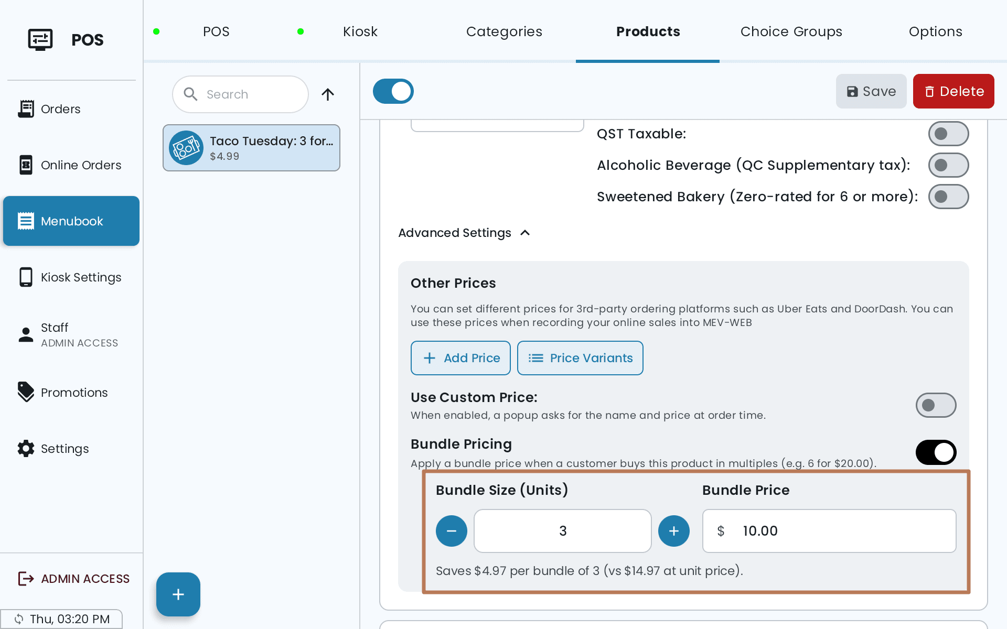Go to Promotions
Viewport: 1007px width, 629px height.
(x=71, y=393)
